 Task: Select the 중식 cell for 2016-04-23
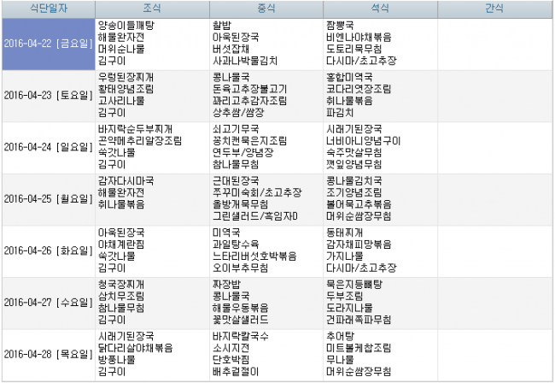point(266,96)
